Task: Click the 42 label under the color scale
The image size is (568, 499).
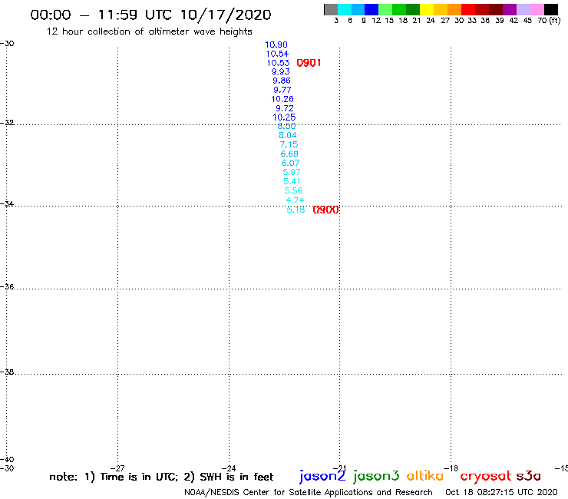Action: point(514,21)
